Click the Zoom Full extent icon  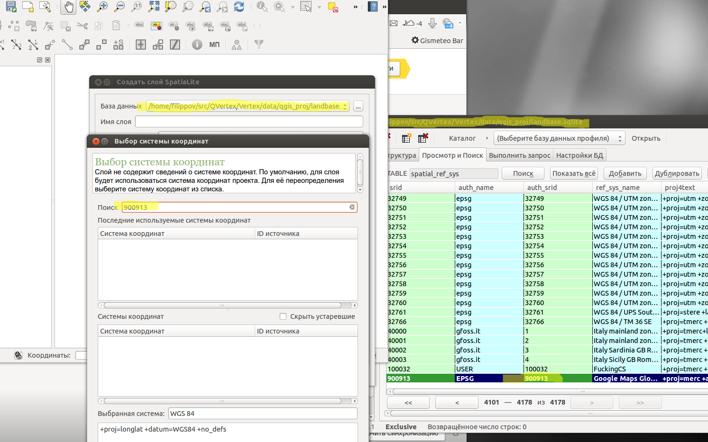[154, 7]
